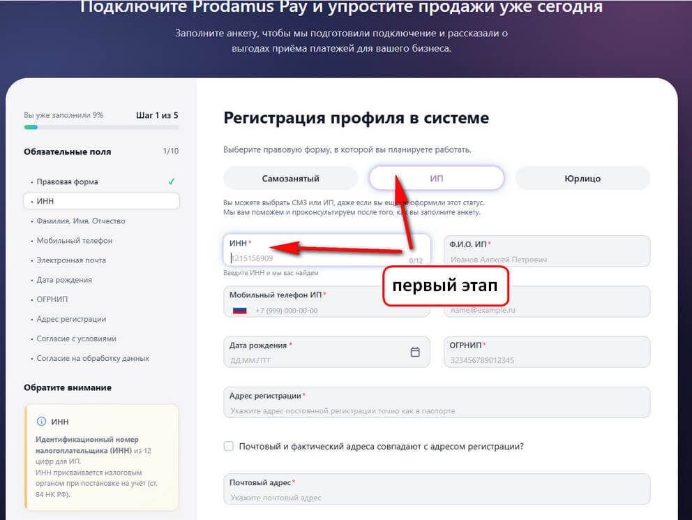Select Согласие с условиями sidebar item

76,339
